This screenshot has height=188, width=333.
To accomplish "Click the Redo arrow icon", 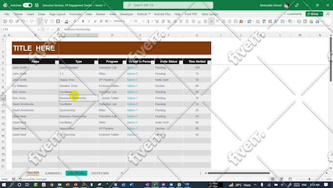I will (31, 21).
